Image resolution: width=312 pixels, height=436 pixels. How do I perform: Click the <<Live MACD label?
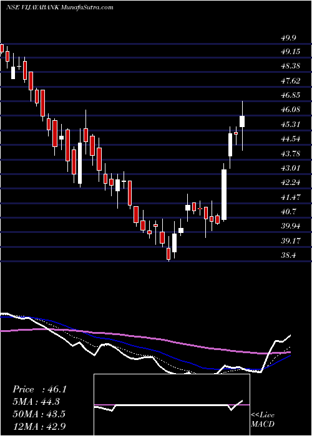tap(263, 420)
